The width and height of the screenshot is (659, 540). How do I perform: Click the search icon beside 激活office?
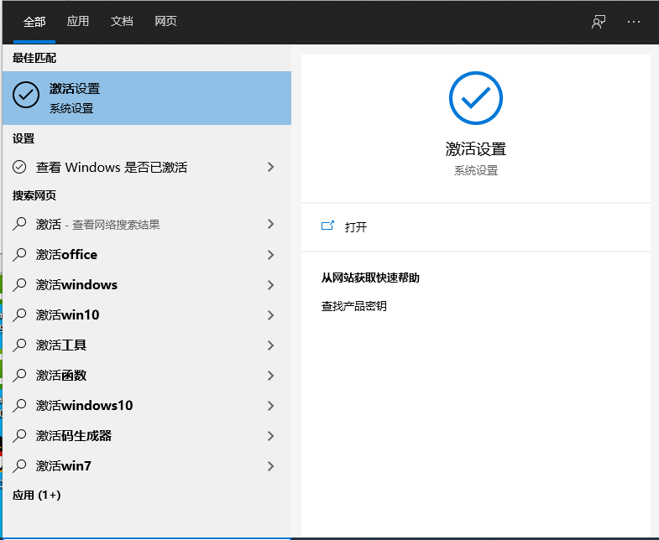click(x=20, y=255)
